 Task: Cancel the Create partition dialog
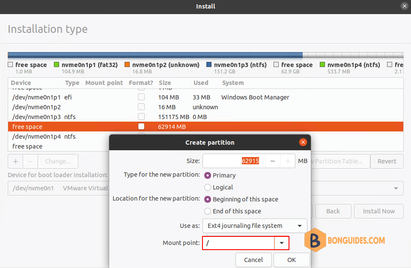tap(253, 260)
